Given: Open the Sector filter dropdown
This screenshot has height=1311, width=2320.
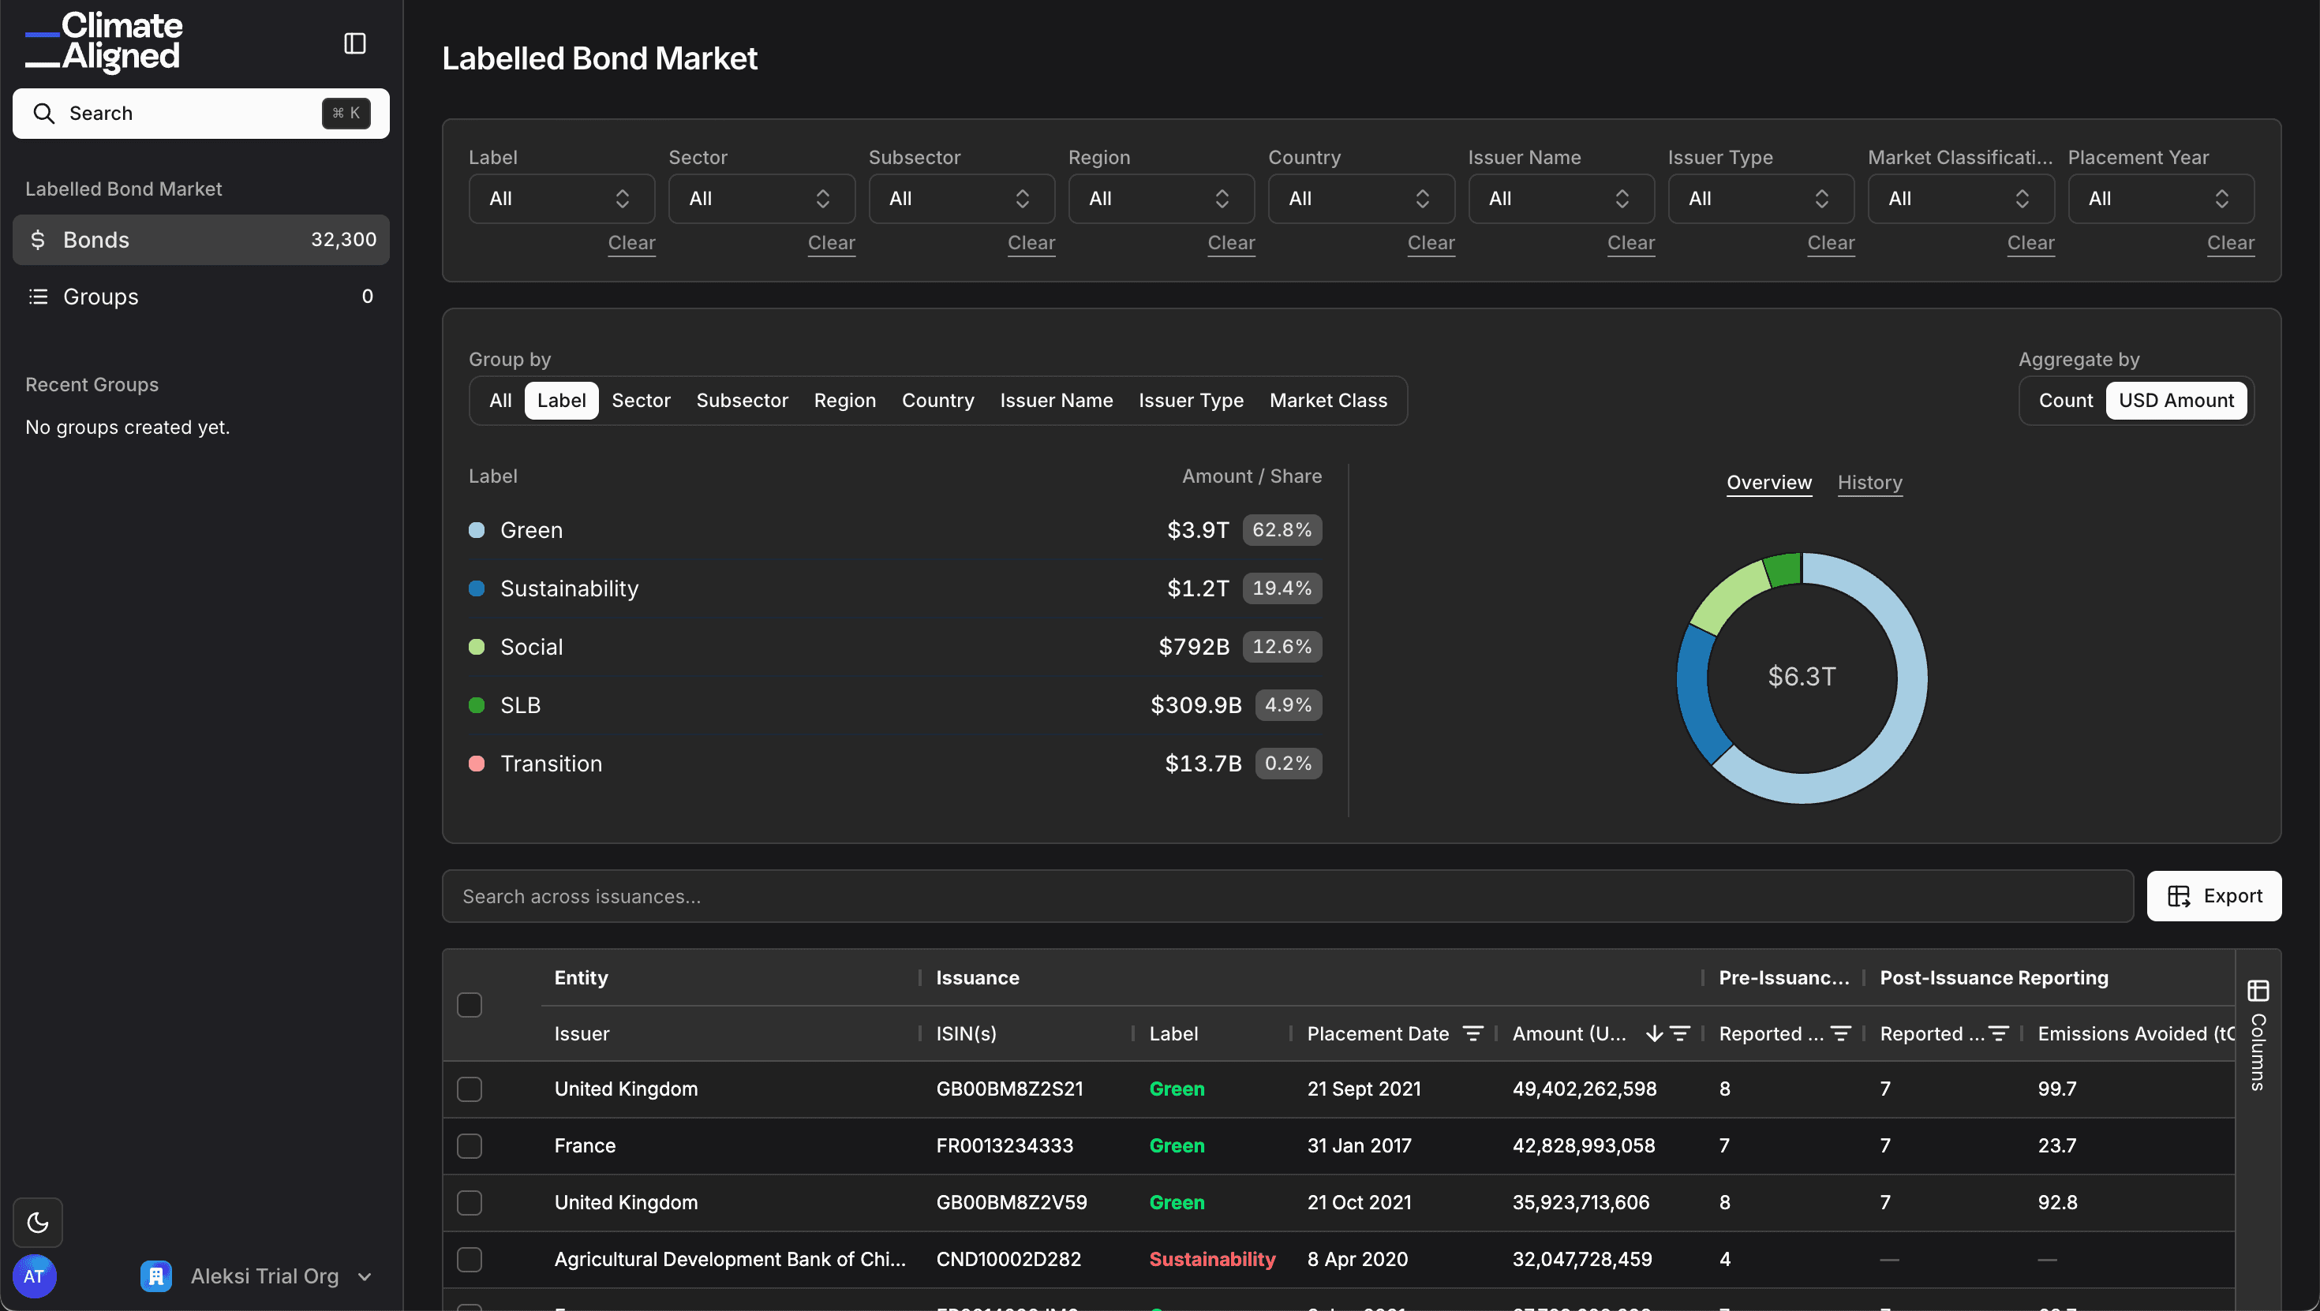Looking at the screenshot, I should pyautogui.click(x=761, y=198).
